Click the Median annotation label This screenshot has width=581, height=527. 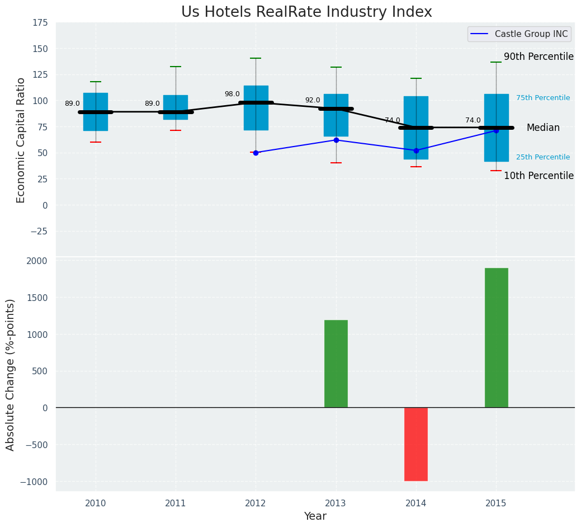pos(542,128)
